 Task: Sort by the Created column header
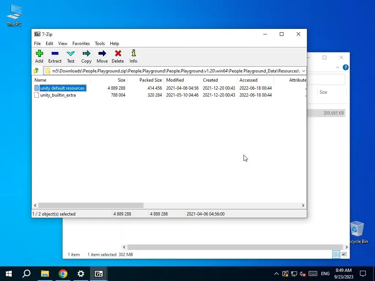(219, 80)
